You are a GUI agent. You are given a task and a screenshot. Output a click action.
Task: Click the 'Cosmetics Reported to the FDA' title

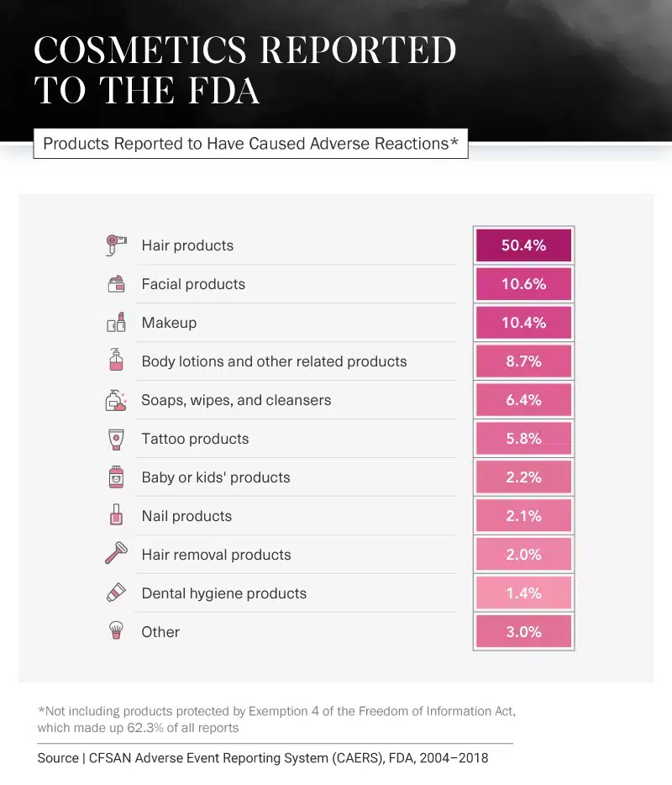click(x=244, y=71)
